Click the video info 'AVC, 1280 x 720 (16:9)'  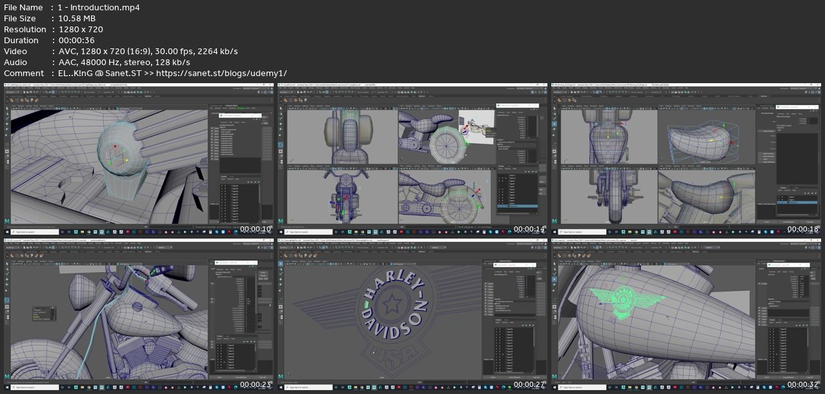pos(105,52)
